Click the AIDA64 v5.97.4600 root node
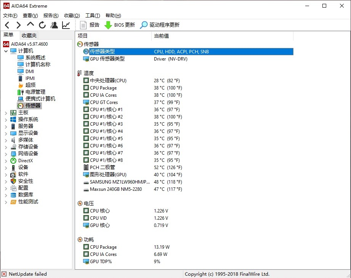 tap(29, 44)
